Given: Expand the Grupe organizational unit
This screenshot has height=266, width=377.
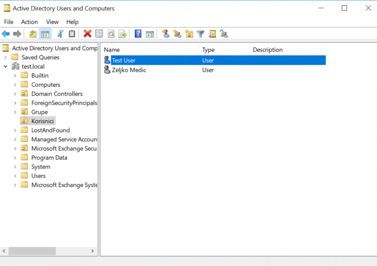Looking at the screenshot, I should pyautogui.click(x=15, y=112).
